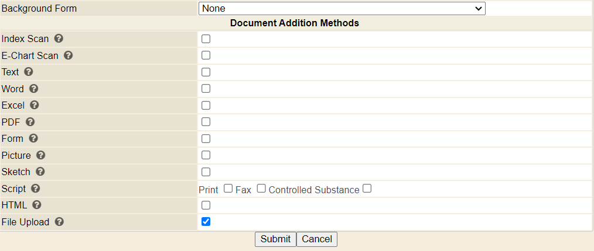594x251 pixels.
Task: Click the help icon beside Word
Action: tap(34, 89)
